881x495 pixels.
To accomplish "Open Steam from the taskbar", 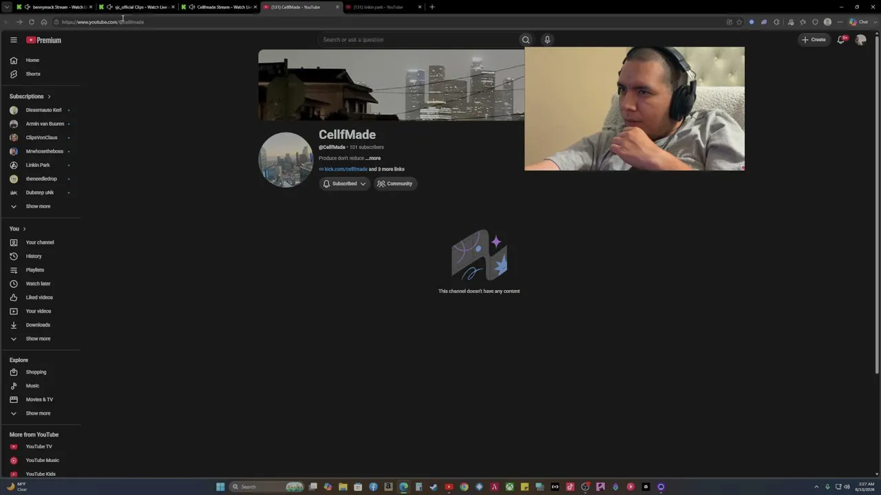I will click(434, 487).
